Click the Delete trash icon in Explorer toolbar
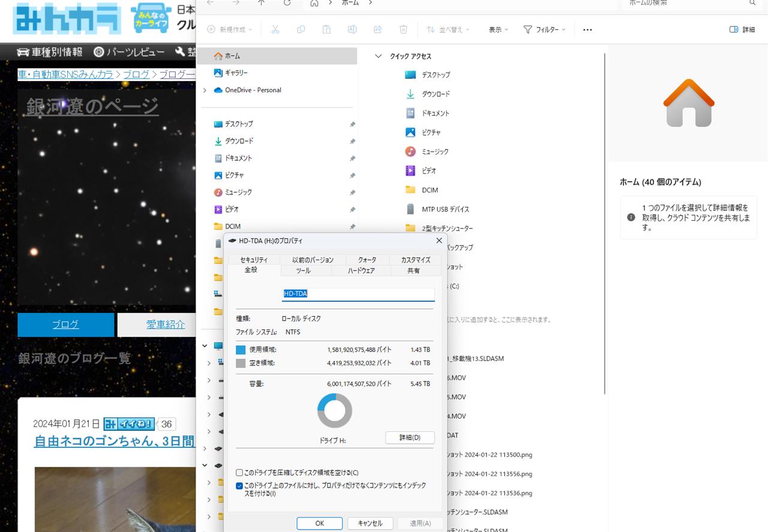 [404, 29]
